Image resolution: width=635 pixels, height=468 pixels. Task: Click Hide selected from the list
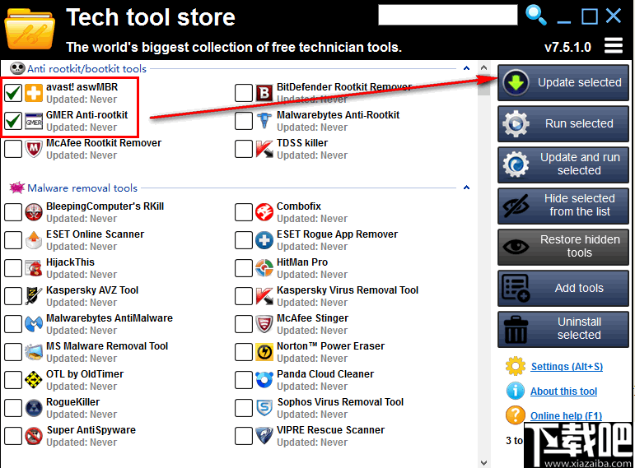point(563,206)
